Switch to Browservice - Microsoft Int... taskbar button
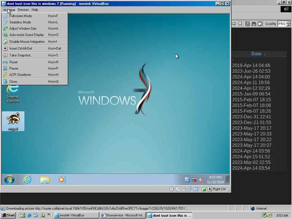Viewport: 292px width, 219px height. click(x=123, y=215)
